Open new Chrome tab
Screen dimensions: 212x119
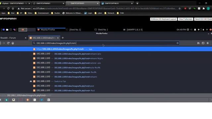click(x=137, y=3)
